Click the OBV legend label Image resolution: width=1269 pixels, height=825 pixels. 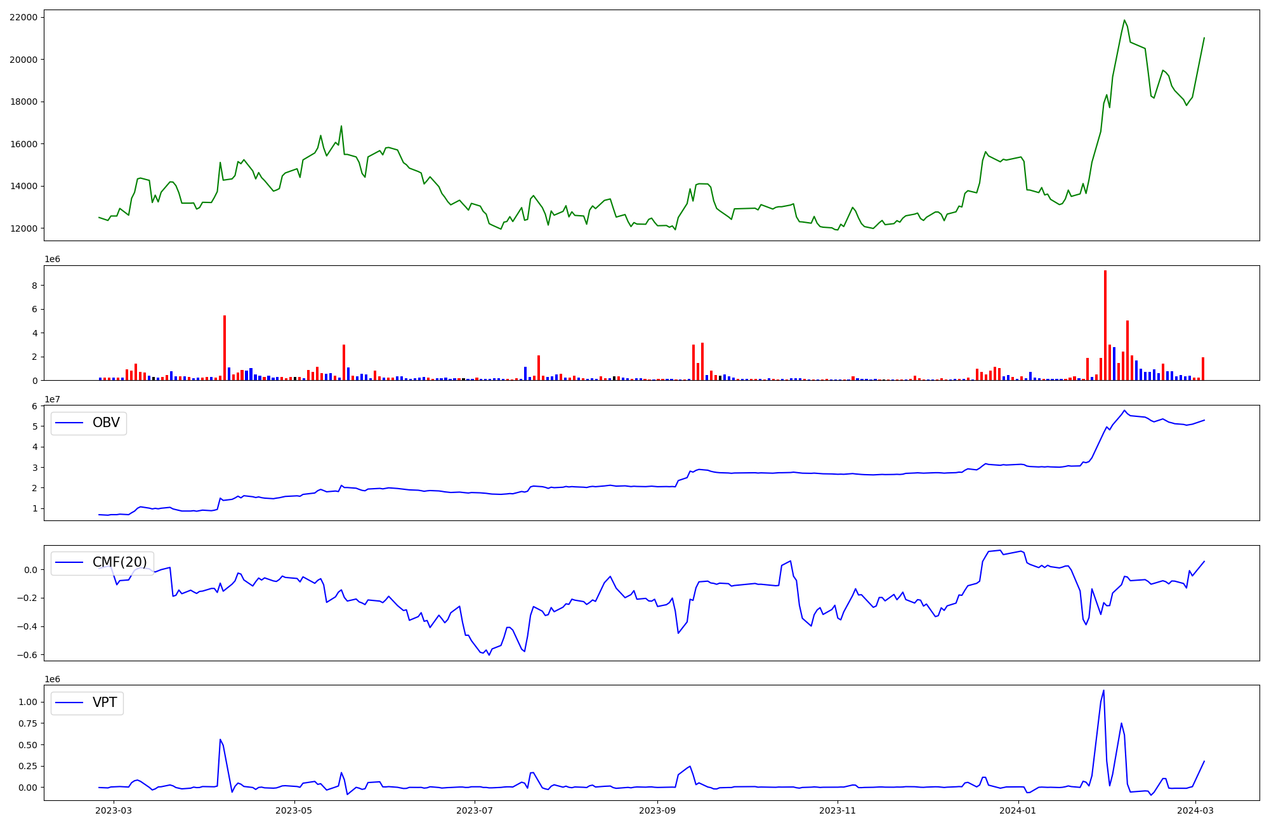click(105, 423)
